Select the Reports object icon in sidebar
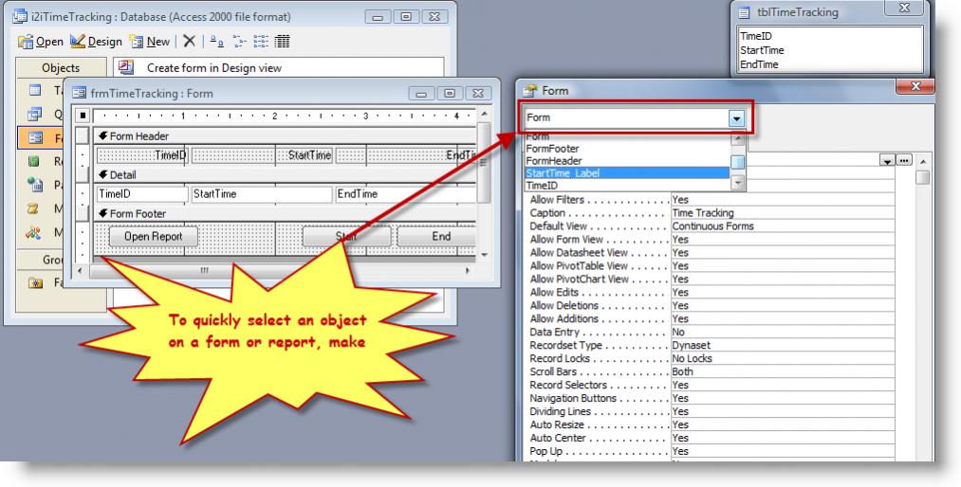The image size is (961, 487). (34, 161)
